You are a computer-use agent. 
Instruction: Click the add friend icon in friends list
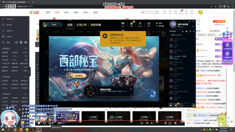[x=183, y=31]
